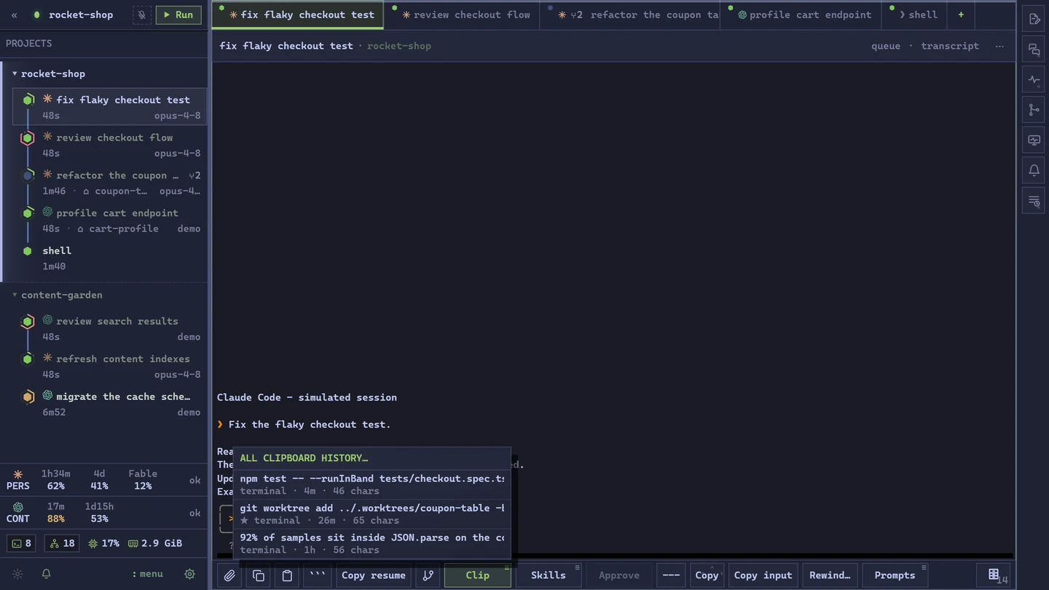This screenshot has width=1049, height=590.
Task: Open the activity pulse icon in right sidebar
Action: pos(1034,79)
